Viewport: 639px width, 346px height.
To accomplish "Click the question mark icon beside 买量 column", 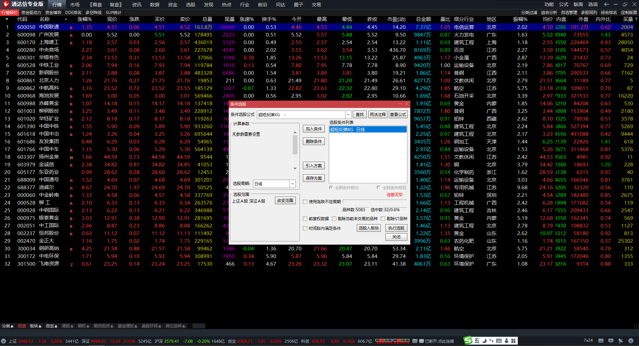I will 636,19.
